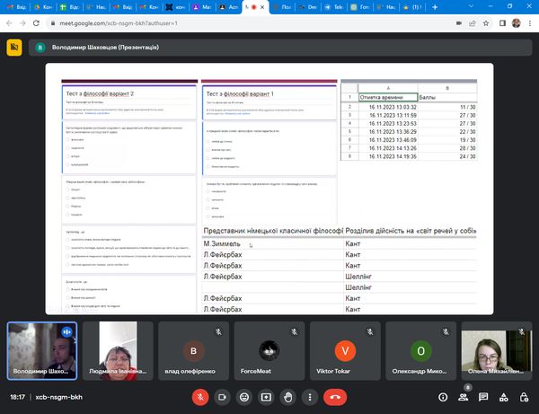Raise your hand in the meeting
Image resolution: width=539 pixels, height=414 pixels.
pyautogui.click(x=288, y=396)
